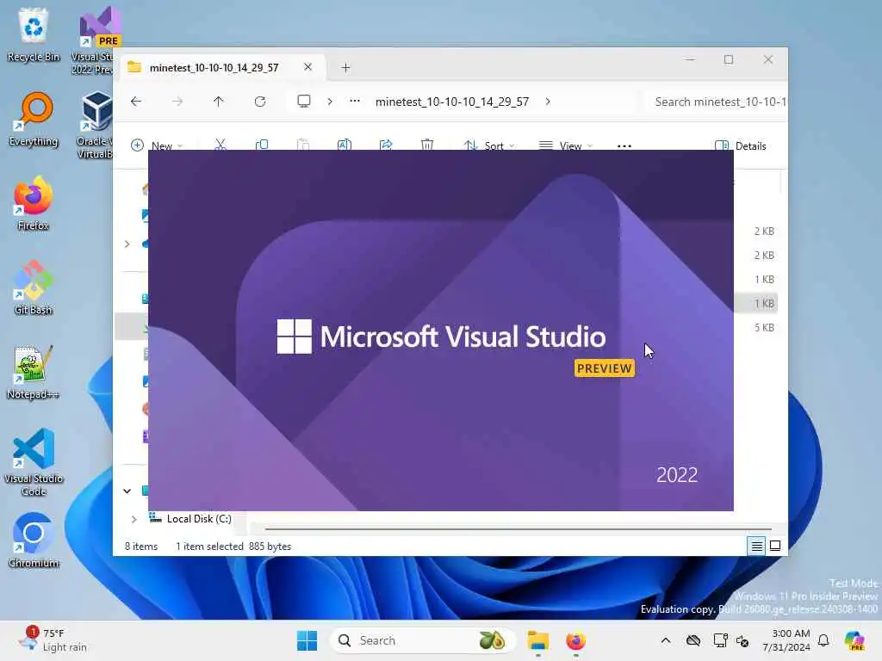Launch Firefox from the desktop

click(34, 204)
